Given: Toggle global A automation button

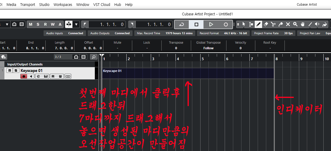Looking at the screenshot, I should tap(60, 24).
